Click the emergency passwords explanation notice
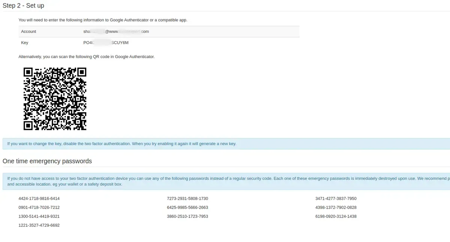Viewport: 450px width, 242px height. [x=226, y=181]
